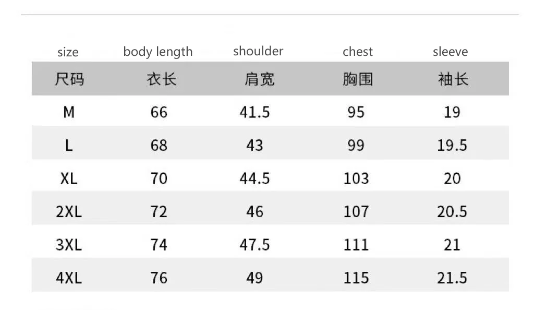Screen dimensions: 534x310
Task: Click the 胸围 header cell
Action: [x=358, y=79]
